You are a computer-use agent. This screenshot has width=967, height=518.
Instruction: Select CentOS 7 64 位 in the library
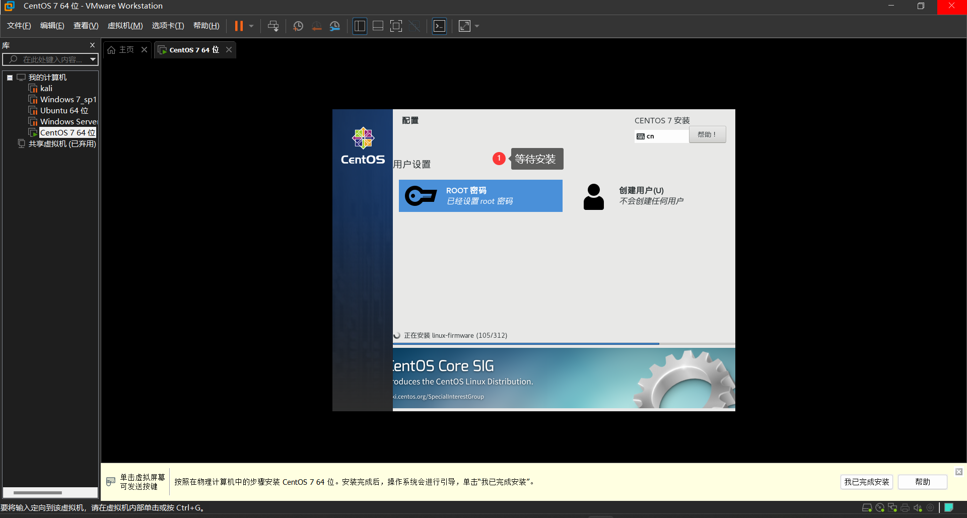(x=67, y=133)
